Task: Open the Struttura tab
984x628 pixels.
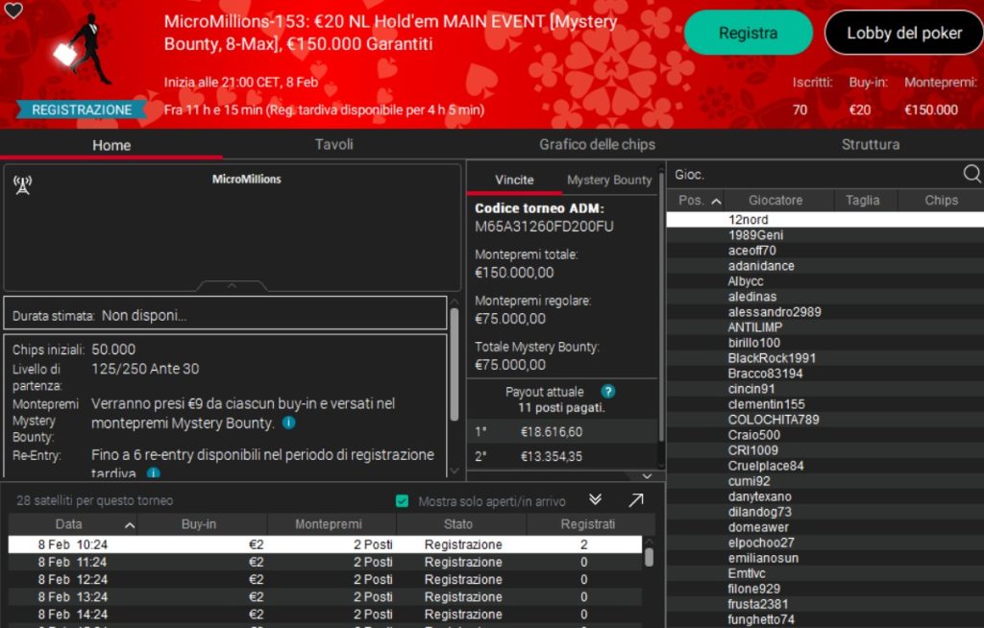Action: tap(870, 144)
